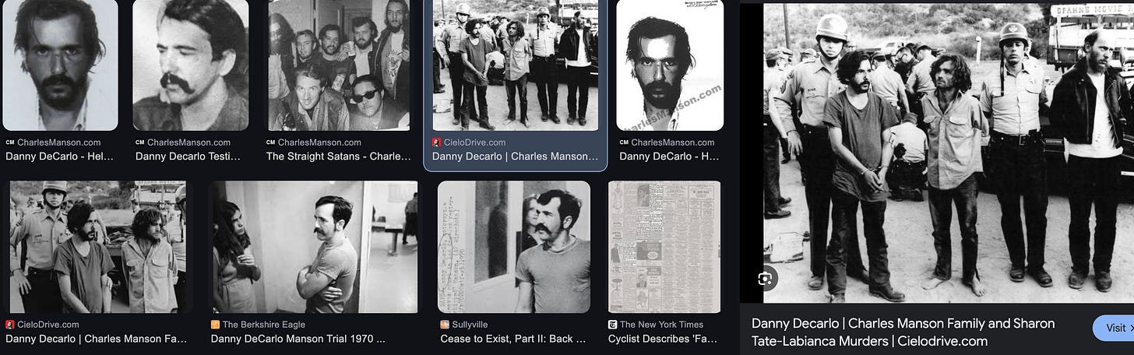This screenshot has width=1134, height=355.
Task: Select the highlighted CieloDrive.com arrest photo thumbnail
Action: [x=516, y=65]
